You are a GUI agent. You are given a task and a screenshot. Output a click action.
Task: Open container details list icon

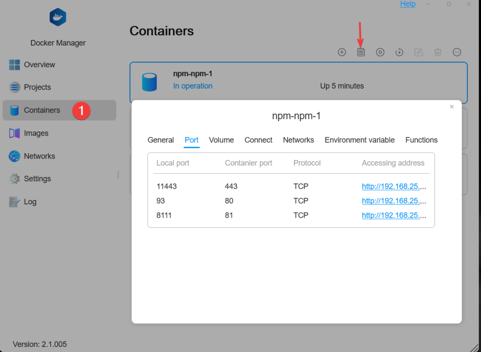point(361,52)
